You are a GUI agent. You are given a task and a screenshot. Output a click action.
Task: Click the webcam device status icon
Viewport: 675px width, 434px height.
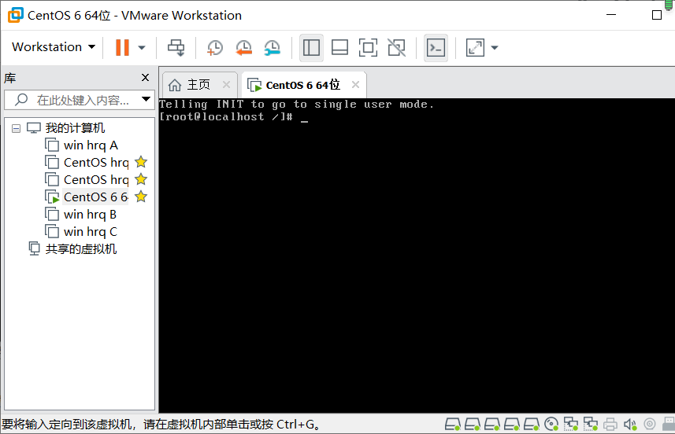[650, 425]
